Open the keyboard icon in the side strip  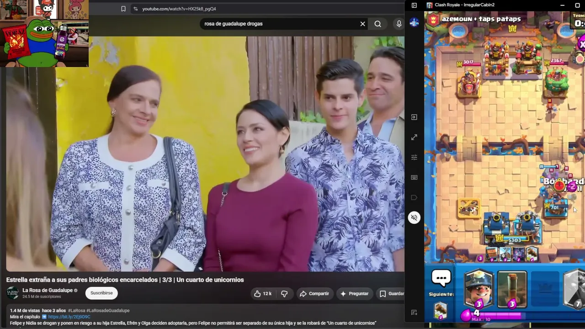414,177
